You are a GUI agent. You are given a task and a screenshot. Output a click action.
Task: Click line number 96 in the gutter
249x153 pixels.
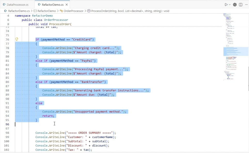click(7, 124)
